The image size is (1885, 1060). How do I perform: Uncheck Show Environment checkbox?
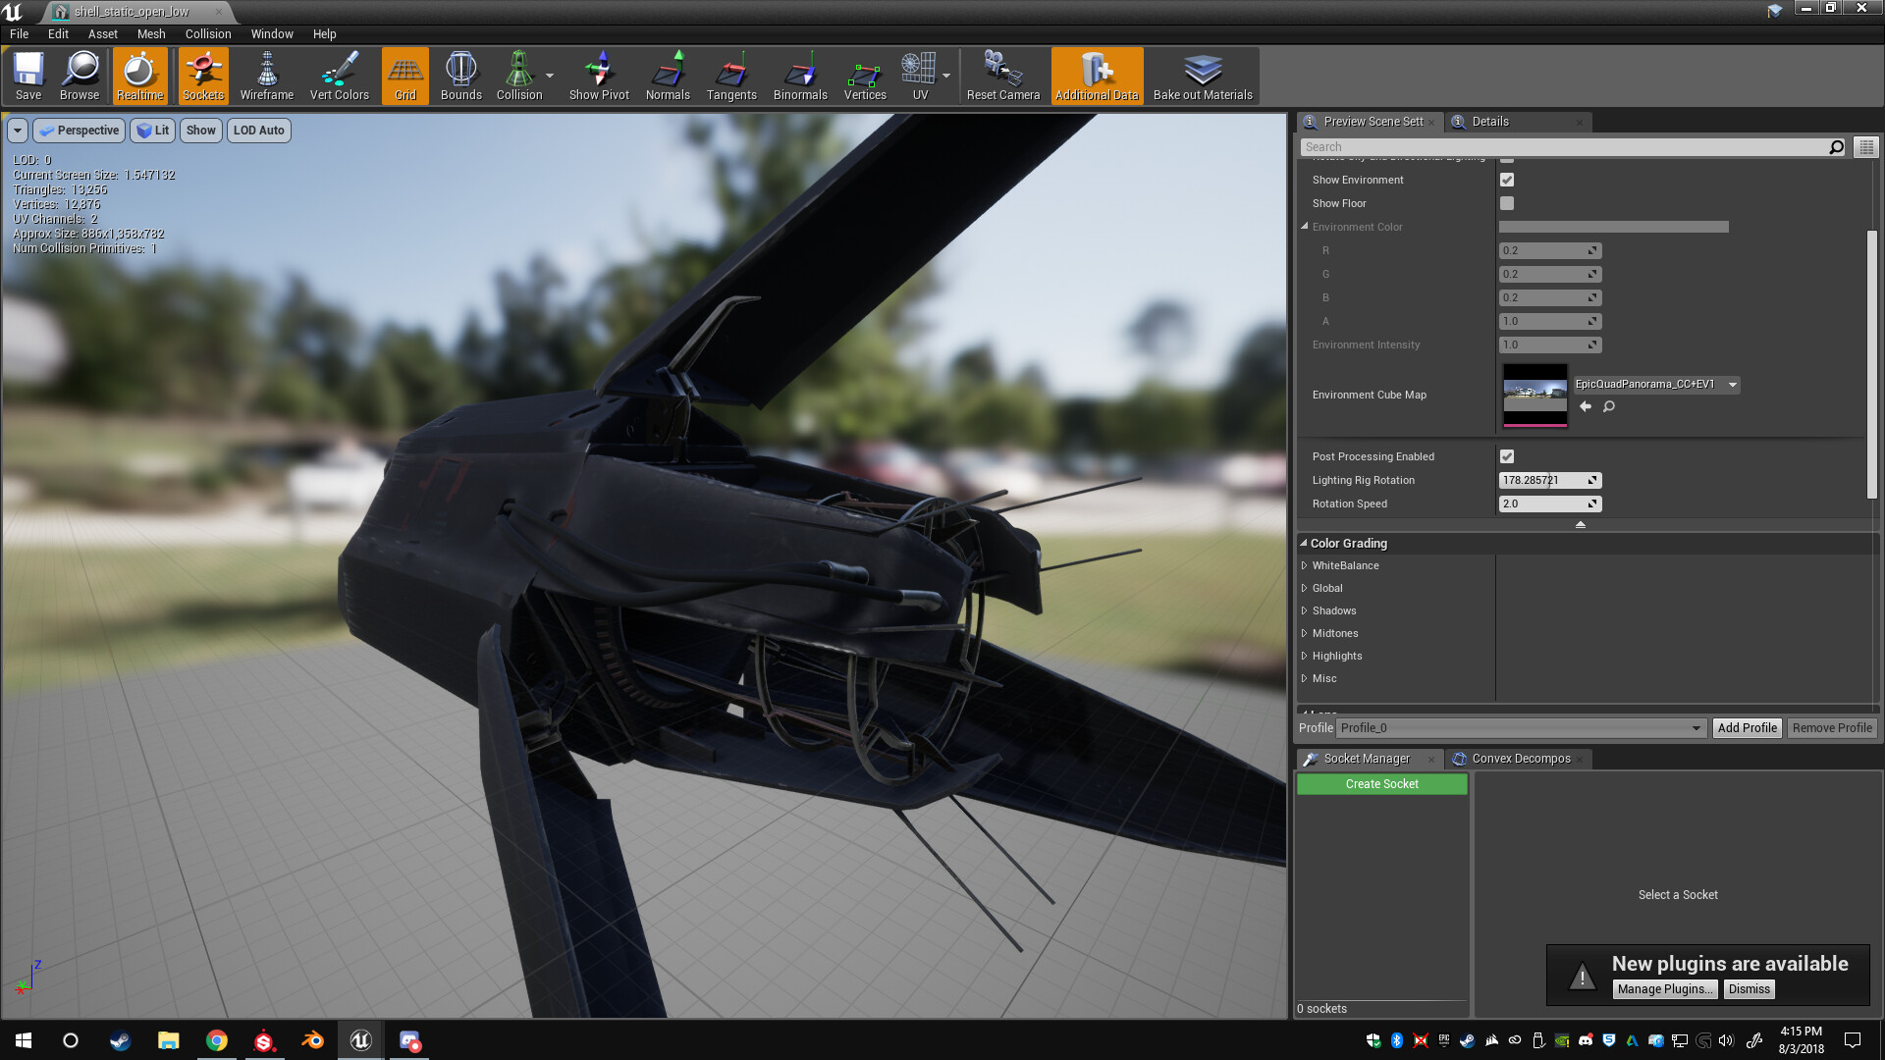[x=1507, y=180]
